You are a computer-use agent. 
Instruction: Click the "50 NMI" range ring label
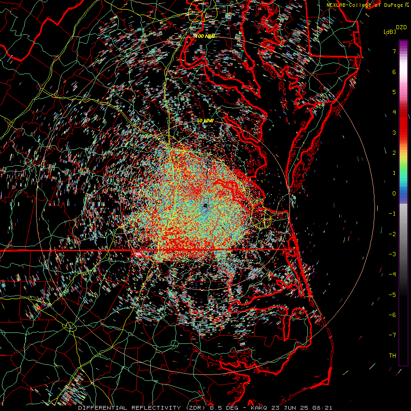coord(205,121)
